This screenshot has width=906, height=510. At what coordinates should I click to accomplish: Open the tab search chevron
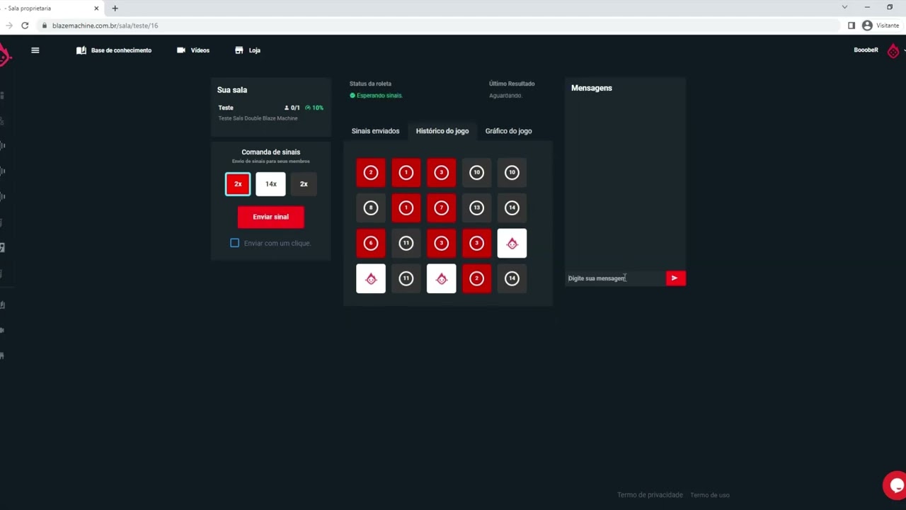click(844, 7)
